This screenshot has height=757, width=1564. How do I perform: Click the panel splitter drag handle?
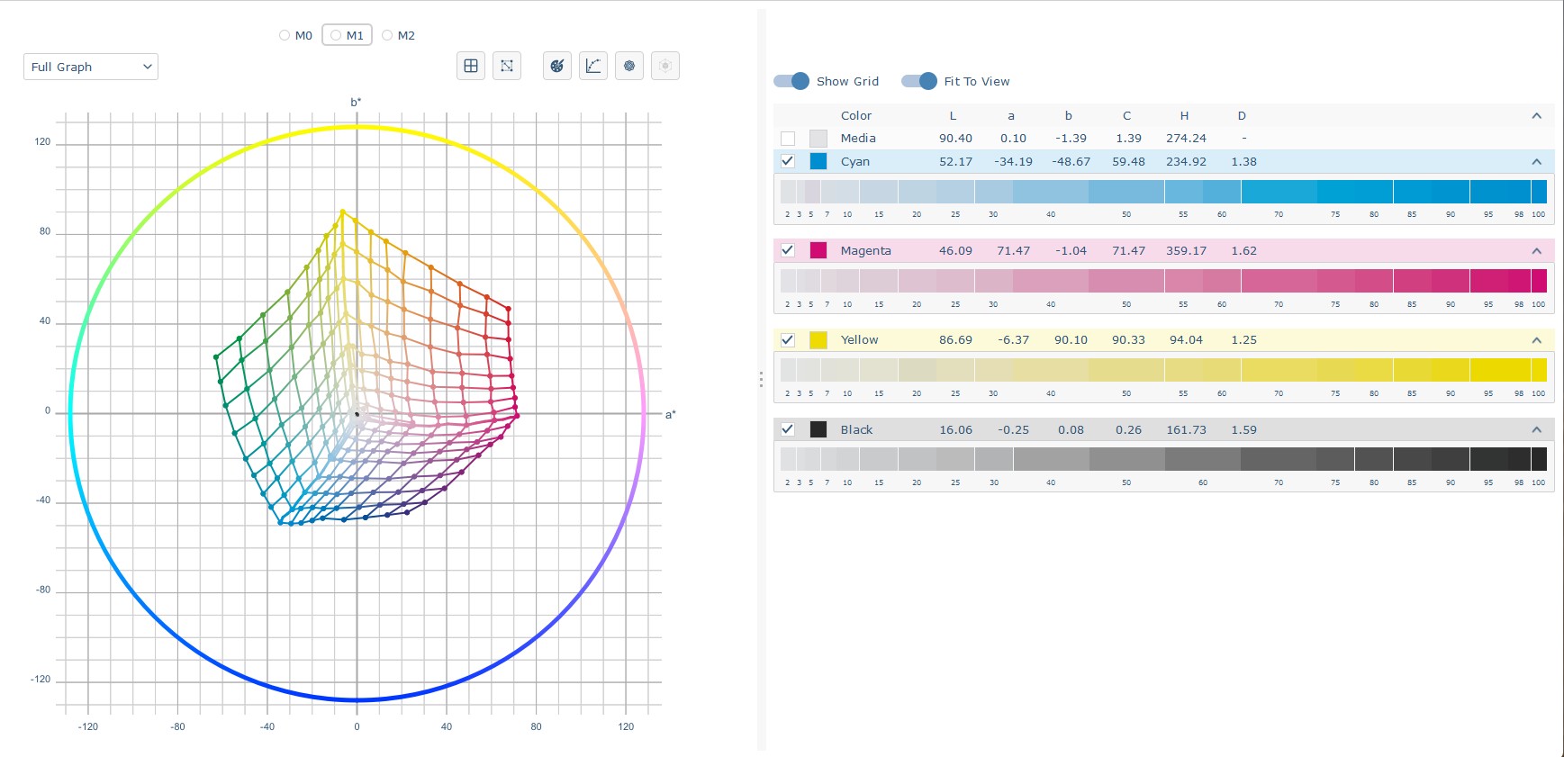coord(761,380)
